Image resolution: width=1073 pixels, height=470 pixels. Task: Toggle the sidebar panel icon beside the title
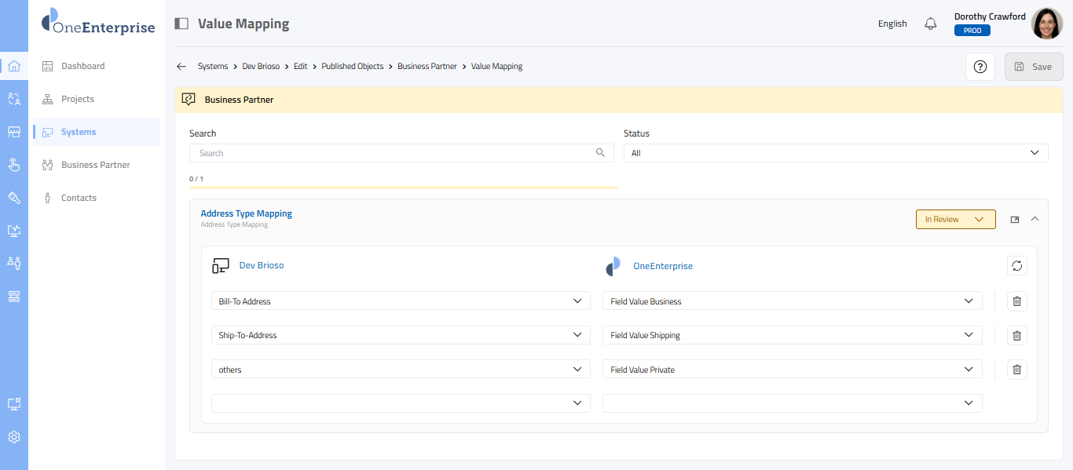(181, 24)
